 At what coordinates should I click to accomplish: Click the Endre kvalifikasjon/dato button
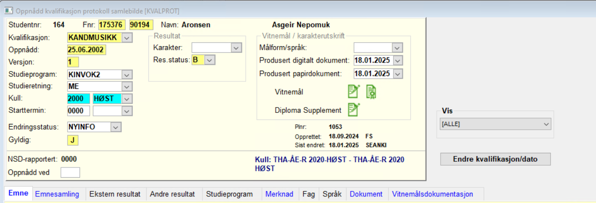click(495, 159)
